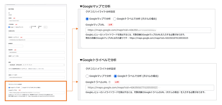This screenshot has width=222, height=105.
Task: Choose Googleトラベルで分析 (ホテルの場合) in the lower right panel
Action: pos(115,76)
